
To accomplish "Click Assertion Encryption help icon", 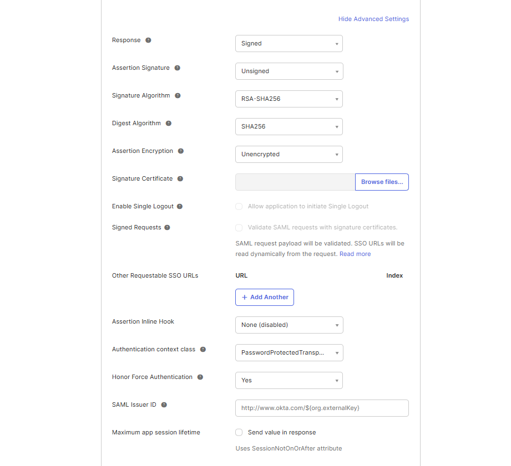I will 181,151.
